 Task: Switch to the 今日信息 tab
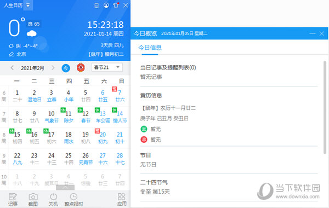(x=150, y=48)
